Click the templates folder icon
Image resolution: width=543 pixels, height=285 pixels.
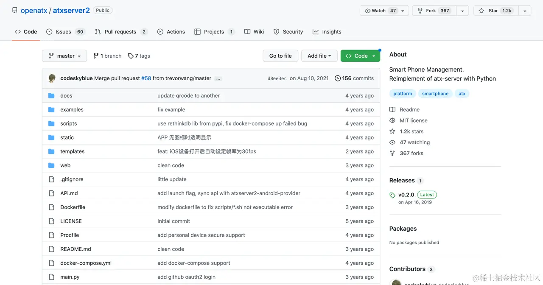click(x=51, y=151)
